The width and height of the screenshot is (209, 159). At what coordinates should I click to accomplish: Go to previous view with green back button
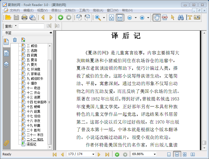[61, 17]
